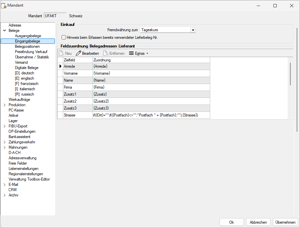
Task: Click the Bearbeiten pencil icon
Action: (78, 53)
